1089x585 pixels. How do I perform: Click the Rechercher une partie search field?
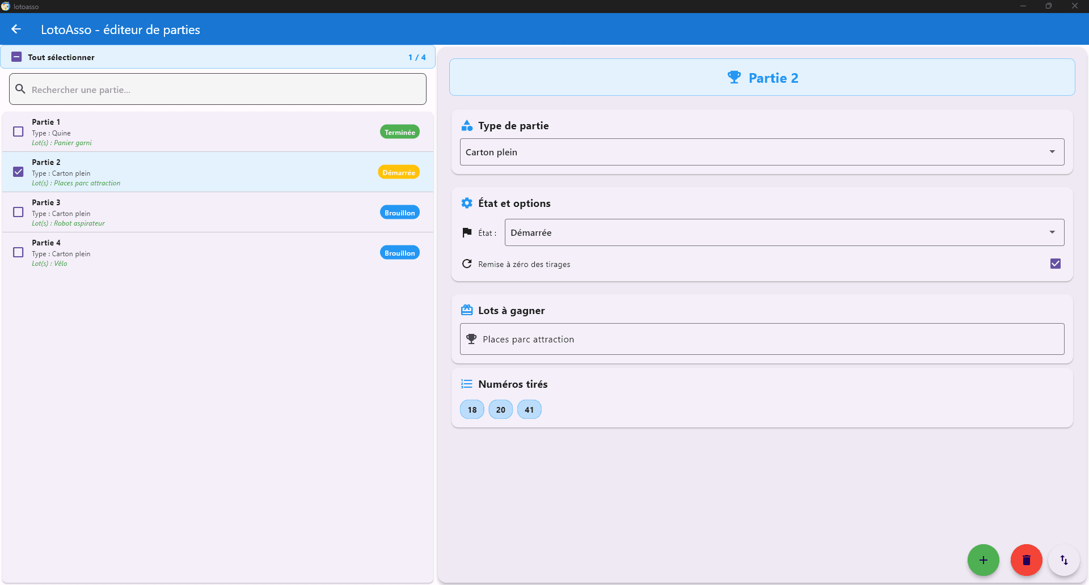coord(227,90)
